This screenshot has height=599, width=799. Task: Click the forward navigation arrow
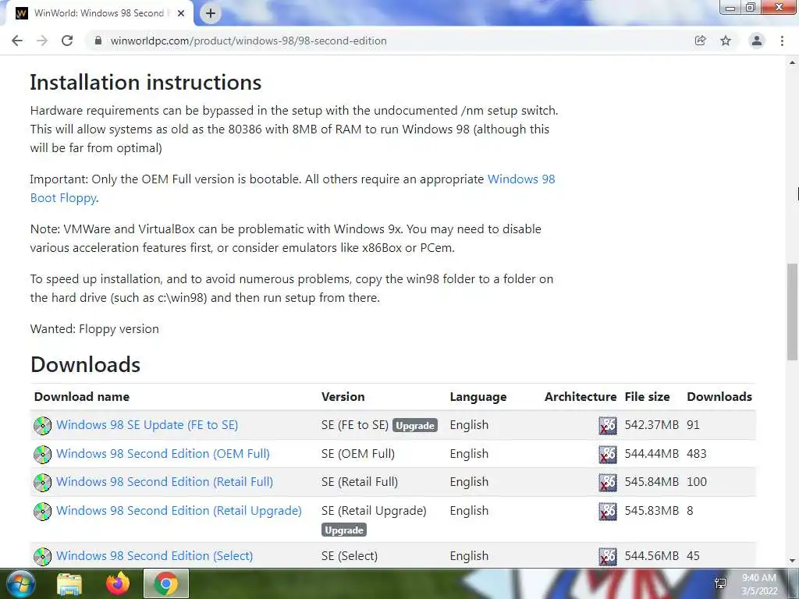click(42, 41)
